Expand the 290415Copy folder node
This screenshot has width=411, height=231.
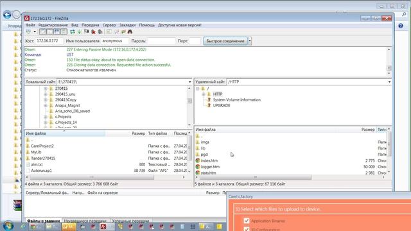46,100
